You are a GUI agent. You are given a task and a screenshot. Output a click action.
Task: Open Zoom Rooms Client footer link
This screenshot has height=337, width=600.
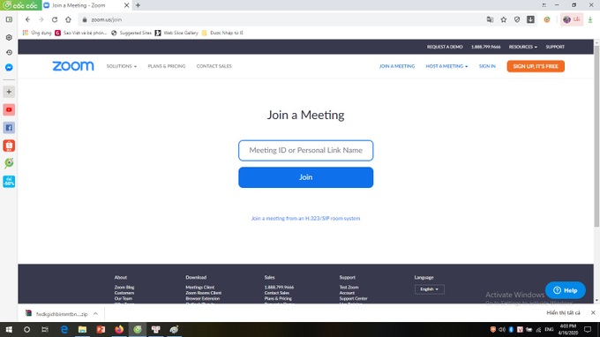(x=204, y=293)
